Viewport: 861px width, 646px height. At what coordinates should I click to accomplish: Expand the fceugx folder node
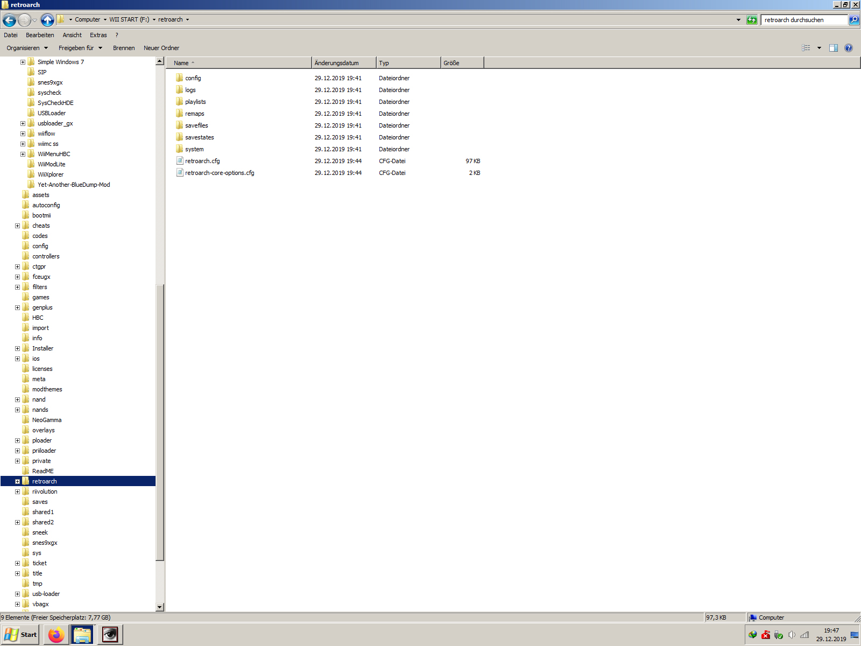[17, 277]
